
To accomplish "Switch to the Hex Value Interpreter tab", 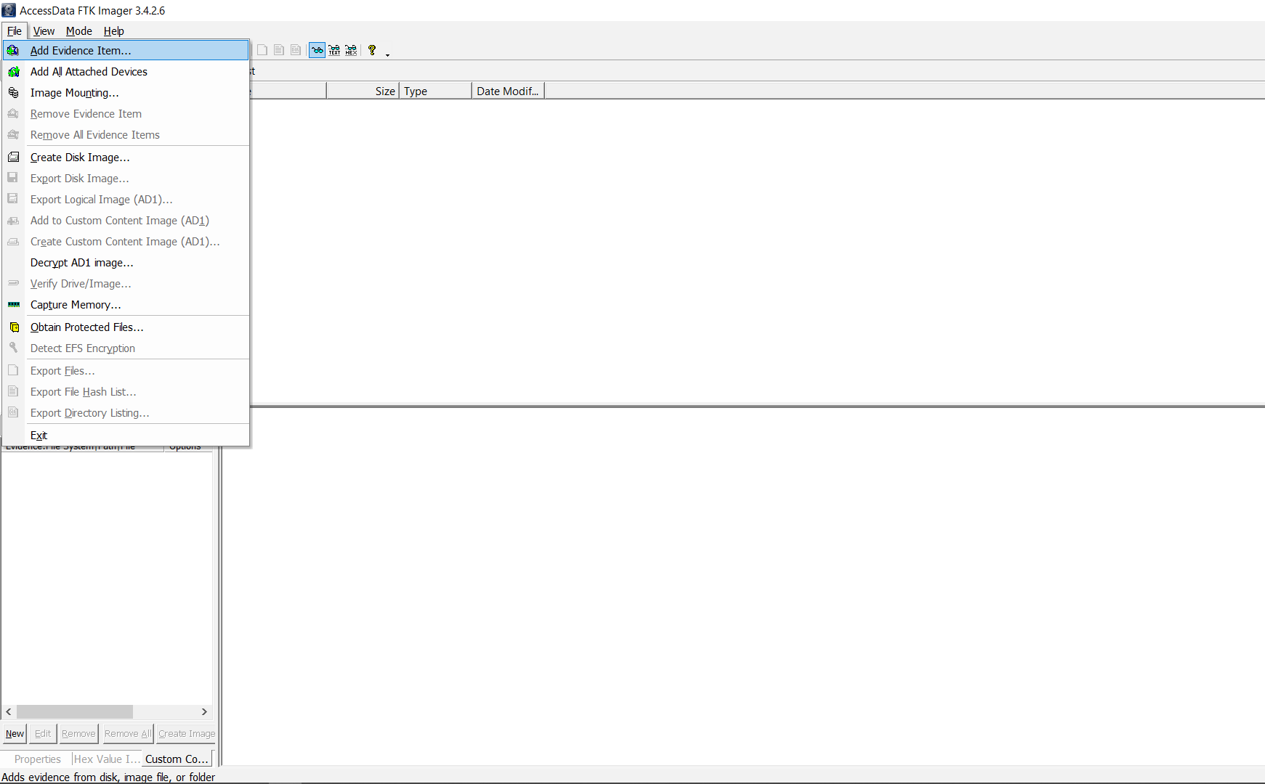I will click(x=107, y=759).
